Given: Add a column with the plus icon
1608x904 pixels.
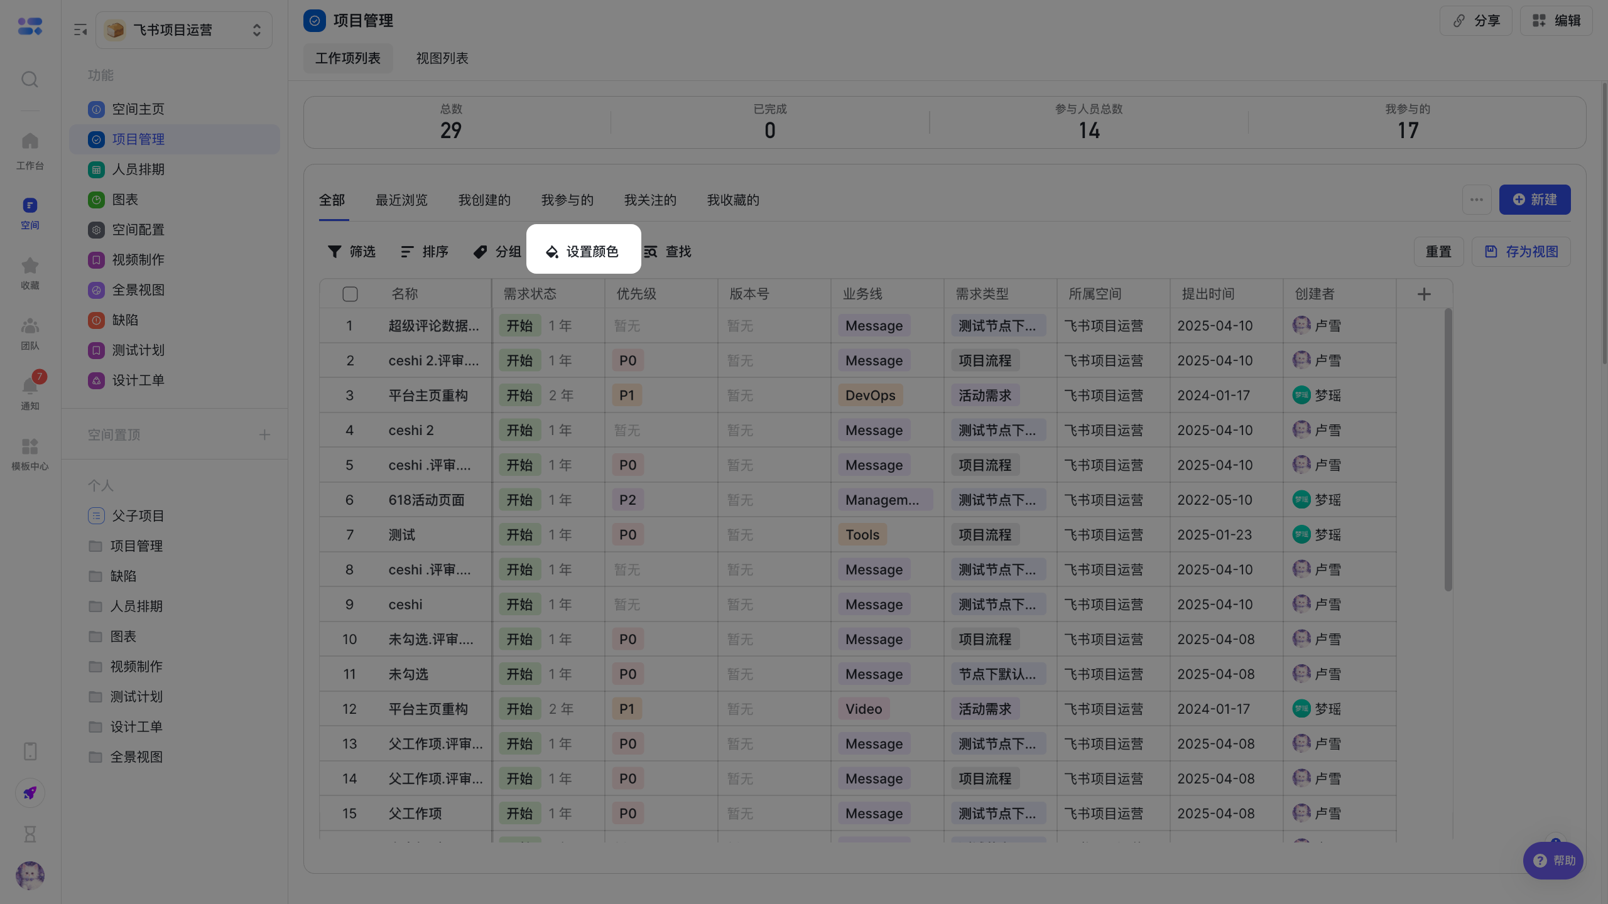Looking at the screenshot, I should point(1424,294).
